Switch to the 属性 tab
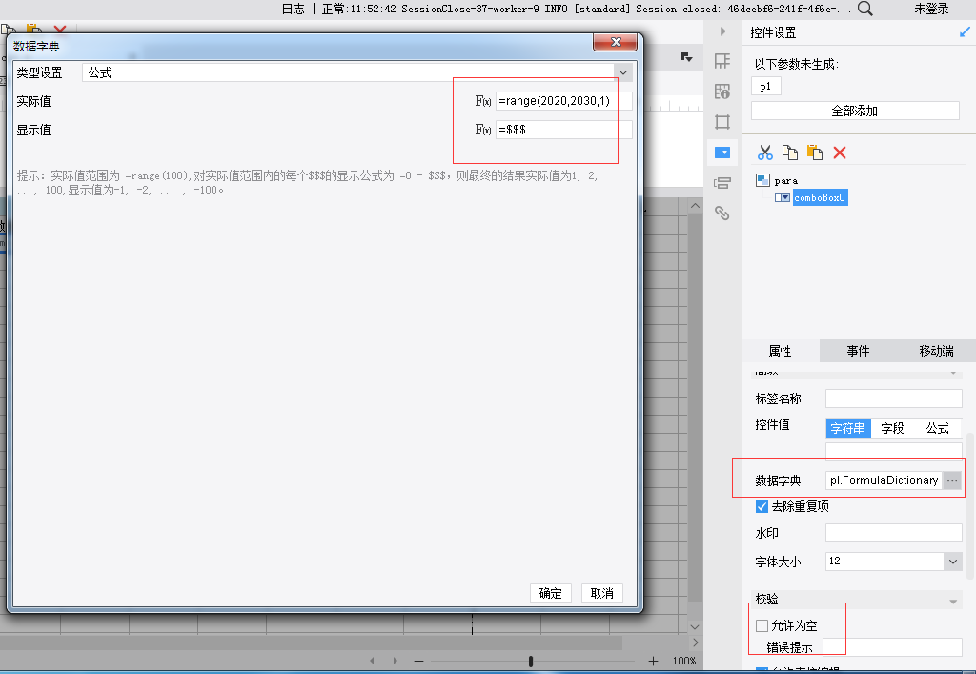Viewport: 976px width, 674px height. coord(781,351)
